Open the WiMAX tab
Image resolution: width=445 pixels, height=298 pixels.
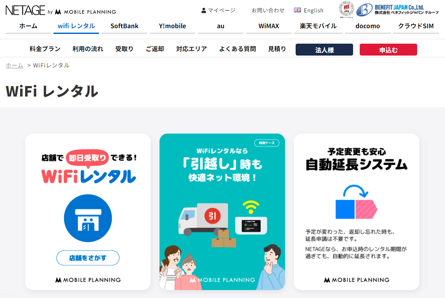269,26
